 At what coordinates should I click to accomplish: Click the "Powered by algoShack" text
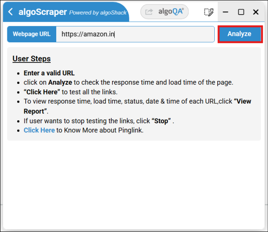(x=98, y=12)
